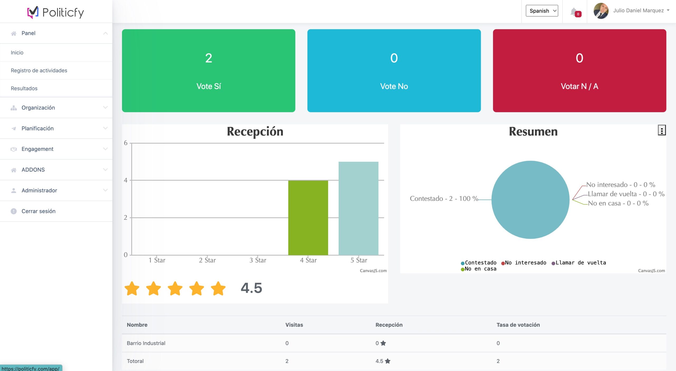
Task: Click the Vote Sí green card
Action: [209, 71]
